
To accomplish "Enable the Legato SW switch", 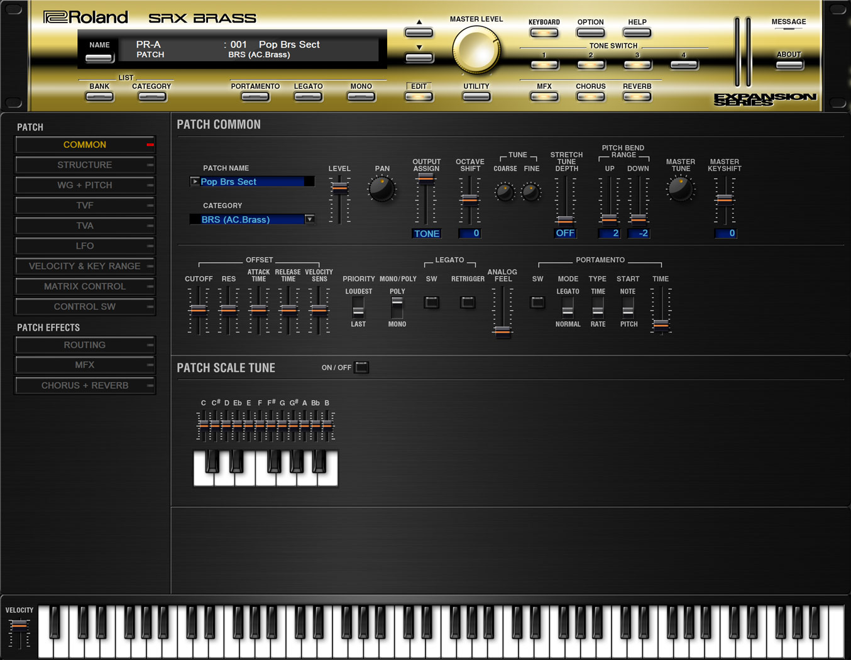I will point(431,302).
